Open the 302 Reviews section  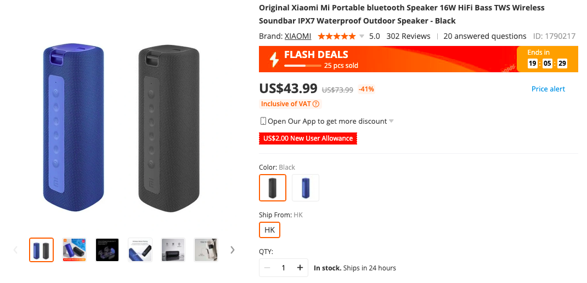[x=408, y=36]
